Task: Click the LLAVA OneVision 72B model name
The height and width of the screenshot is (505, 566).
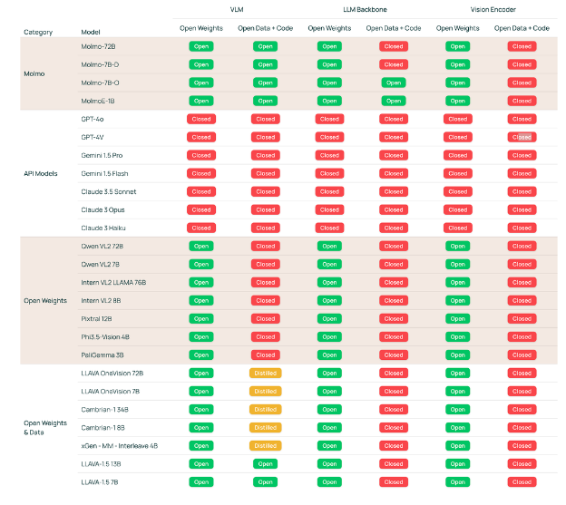Action: click(x=112, y=374)
